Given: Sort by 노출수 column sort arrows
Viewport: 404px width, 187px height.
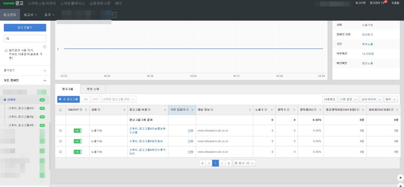Looking at the screenshot, I should tap(272, 110).
